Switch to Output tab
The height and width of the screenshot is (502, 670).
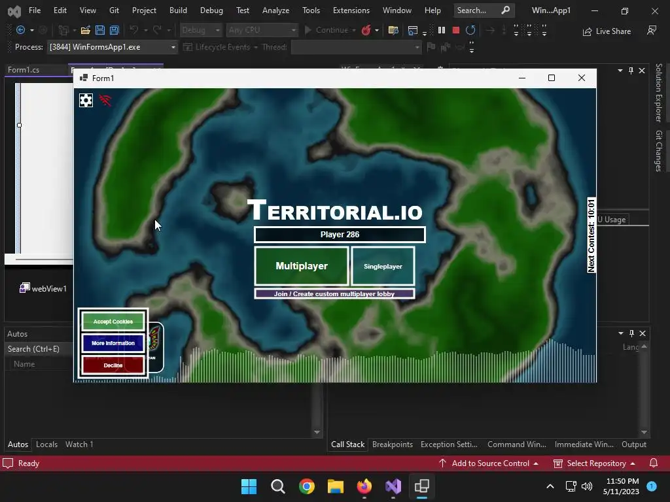tap(633, 444)
